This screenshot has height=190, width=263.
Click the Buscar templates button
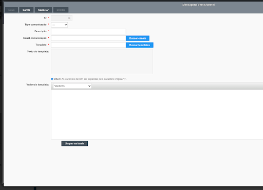pyautogui.click(x=140, y=45)
